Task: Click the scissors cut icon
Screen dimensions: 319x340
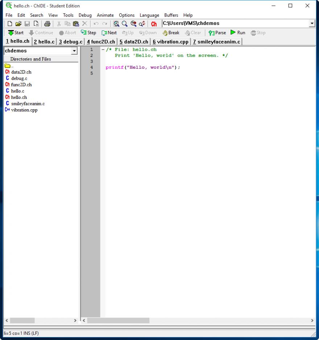Action: pos(59,24)
